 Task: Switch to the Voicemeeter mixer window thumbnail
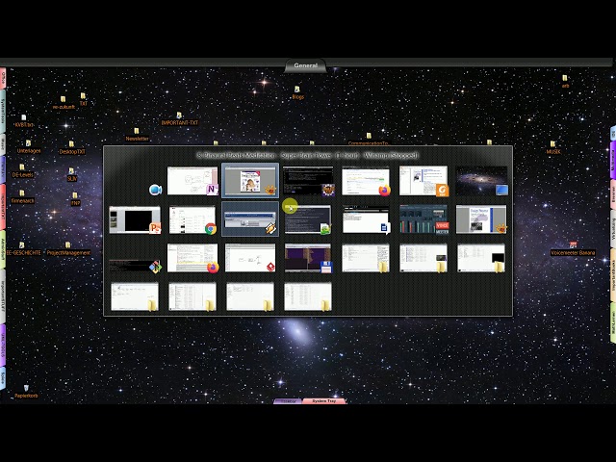point(423,219)
